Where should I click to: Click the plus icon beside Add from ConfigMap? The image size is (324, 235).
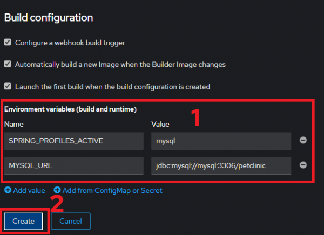pyautogui.click(x=57, y=190)
